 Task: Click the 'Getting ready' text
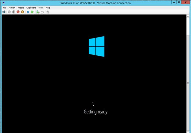click(x=95, y=112)
